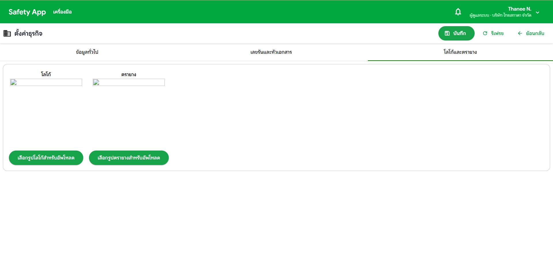Select the โลโก้และตรายาง tab
Image resolution: width=553 pixels, height=262 pixels.
click(460, 52)
